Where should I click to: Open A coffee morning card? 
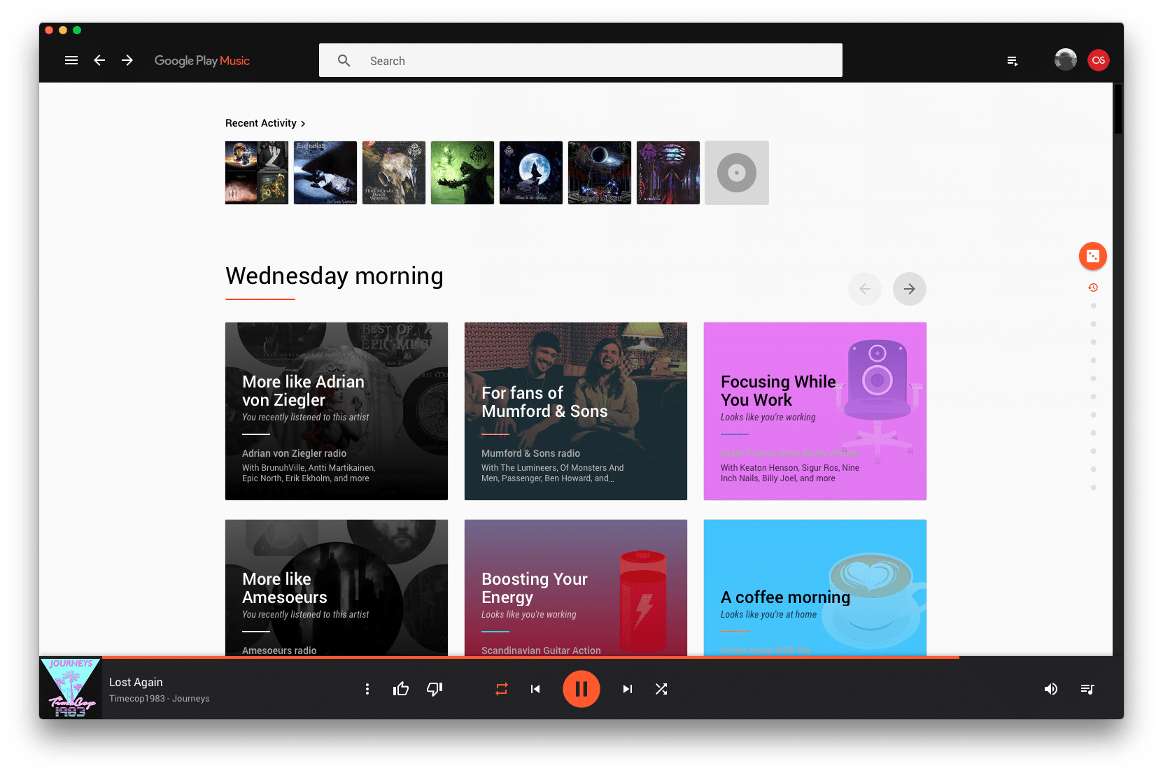(815, 588)
